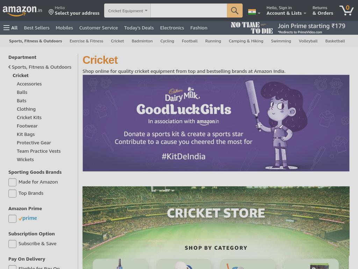
Task: Click the location pin icon
Action: tap(51, 12)
